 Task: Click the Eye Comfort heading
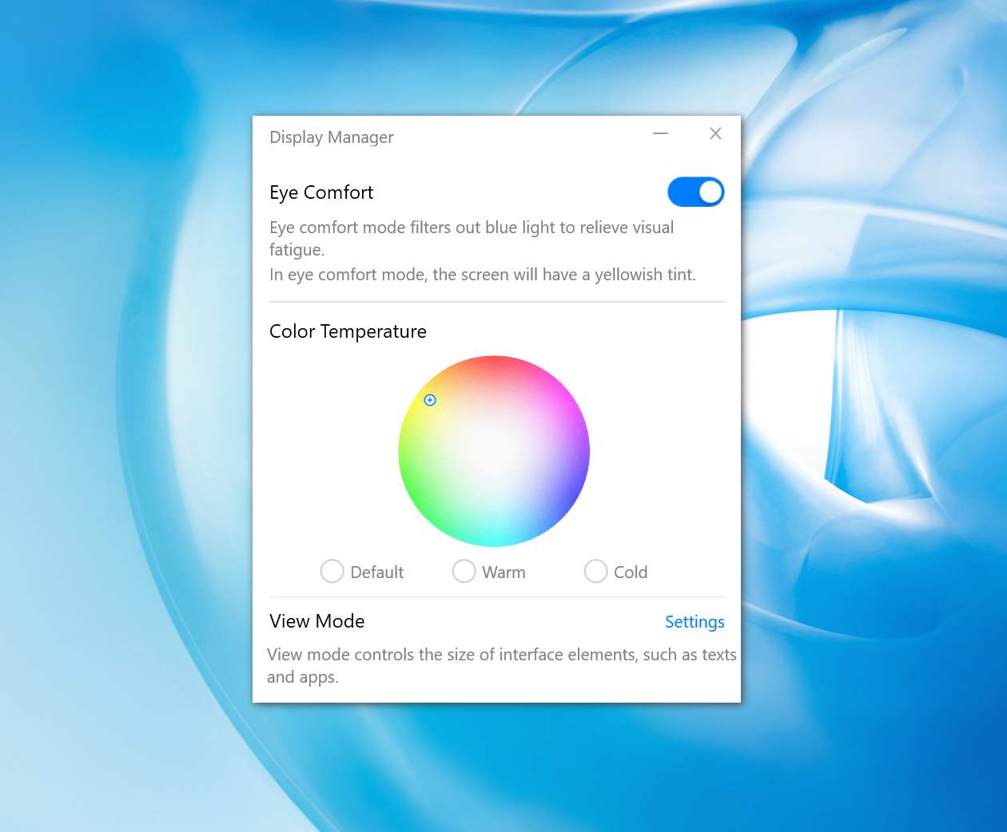point(321,192)
